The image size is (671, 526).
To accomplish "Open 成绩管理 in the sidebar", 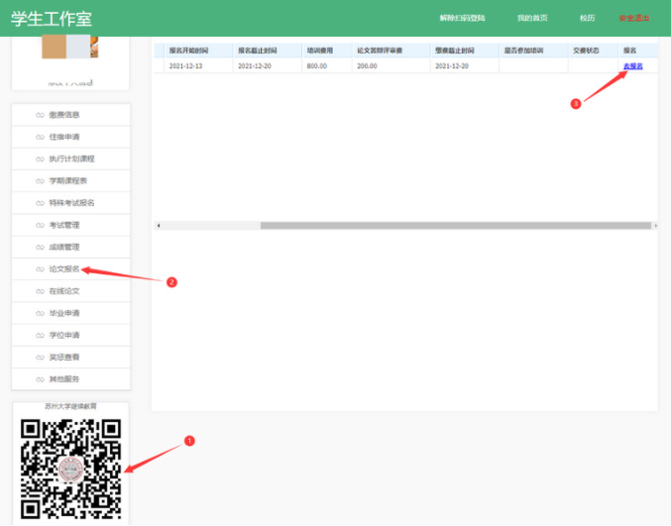I will (x=71, y=248).
